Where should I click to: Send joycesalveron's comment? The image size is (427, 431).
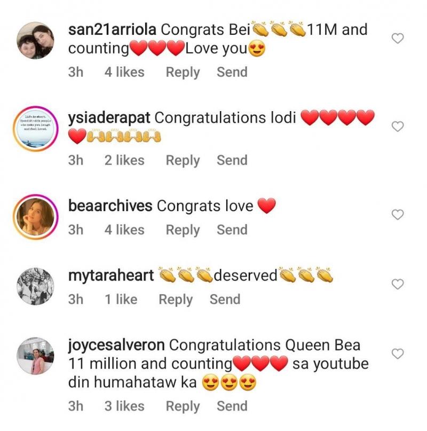[232, 406]
